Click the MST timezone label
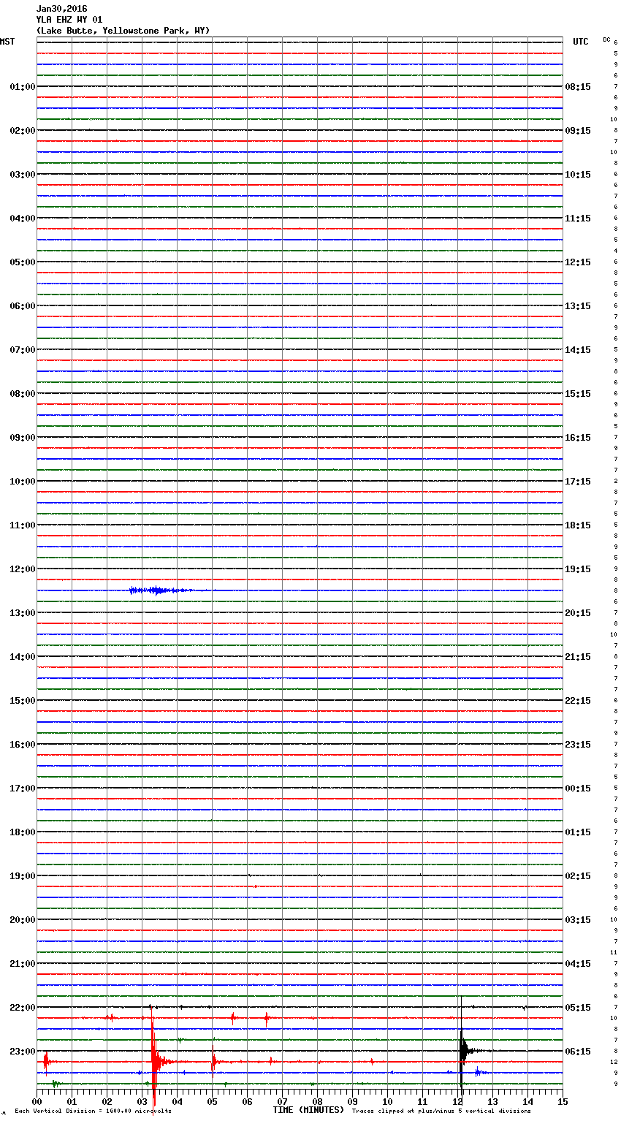 point(7,42)
